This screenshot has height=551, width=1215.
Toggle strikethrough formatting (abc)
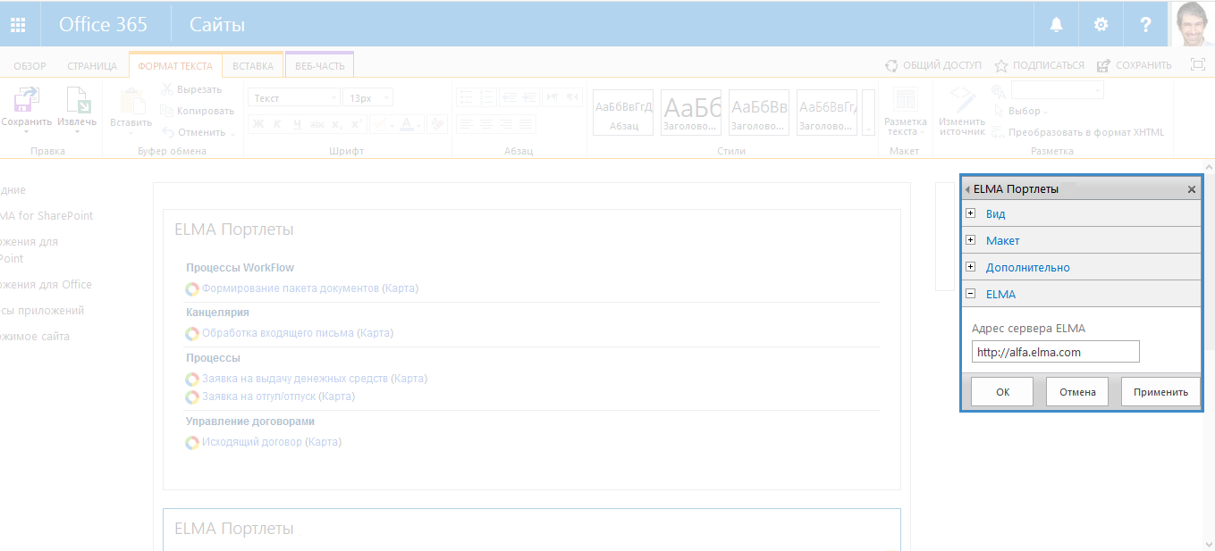[x=316, y=124]
